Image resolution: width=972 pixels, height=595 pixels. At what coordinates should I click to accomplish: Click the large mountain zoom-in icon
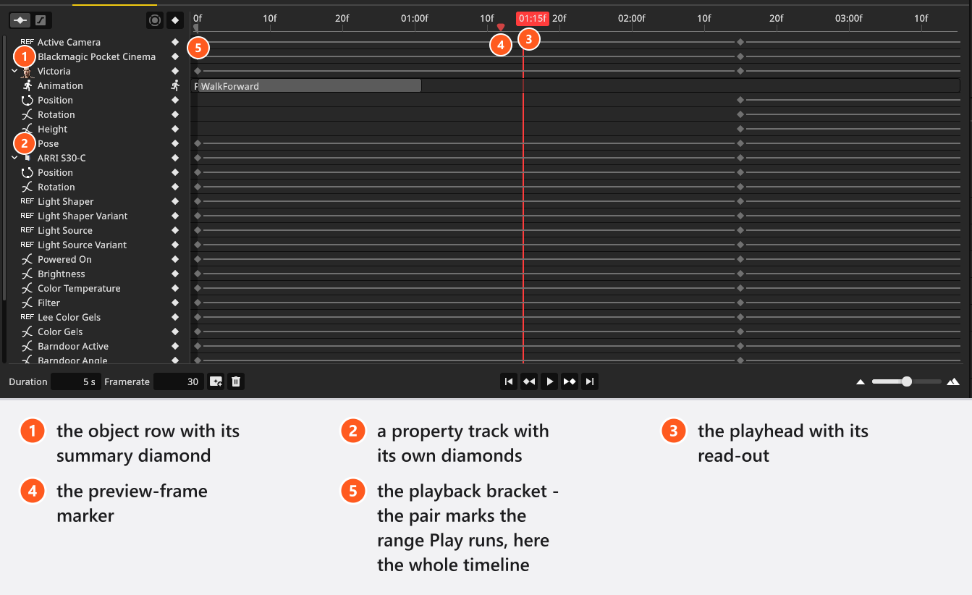(x=953, y=381)
